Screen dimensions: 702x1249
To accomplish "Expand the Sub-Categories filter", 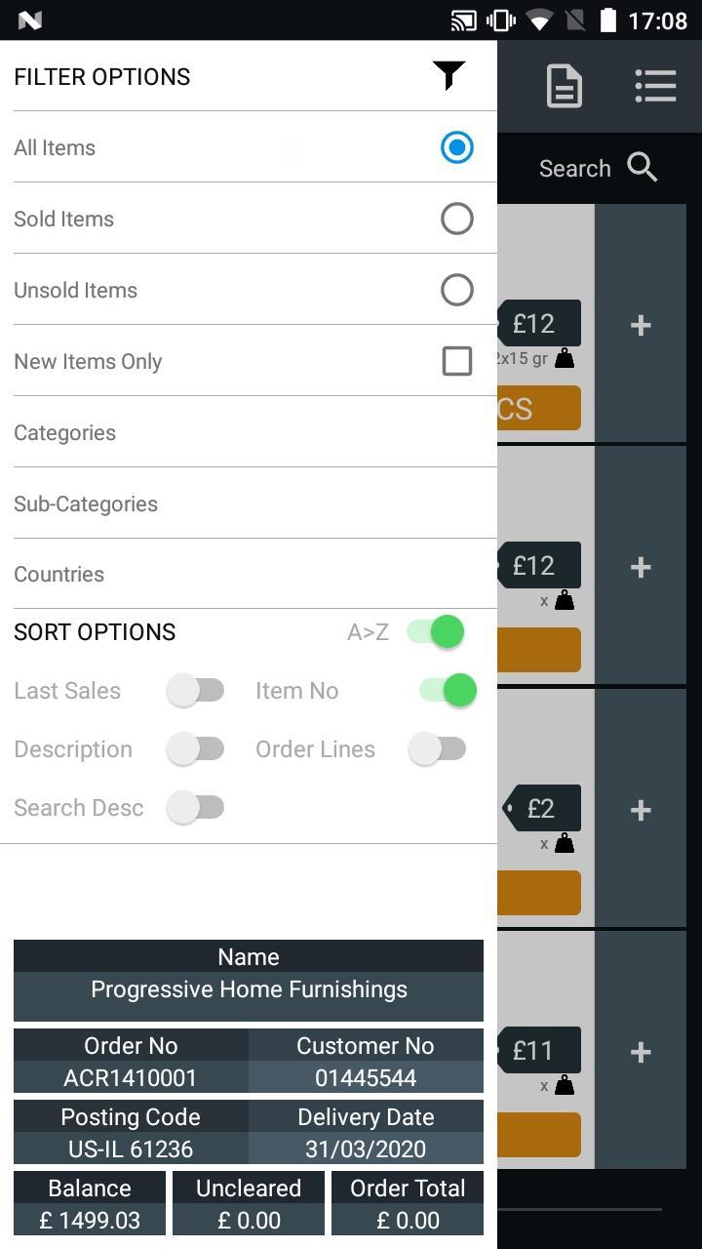I will (x=249, y=504).
